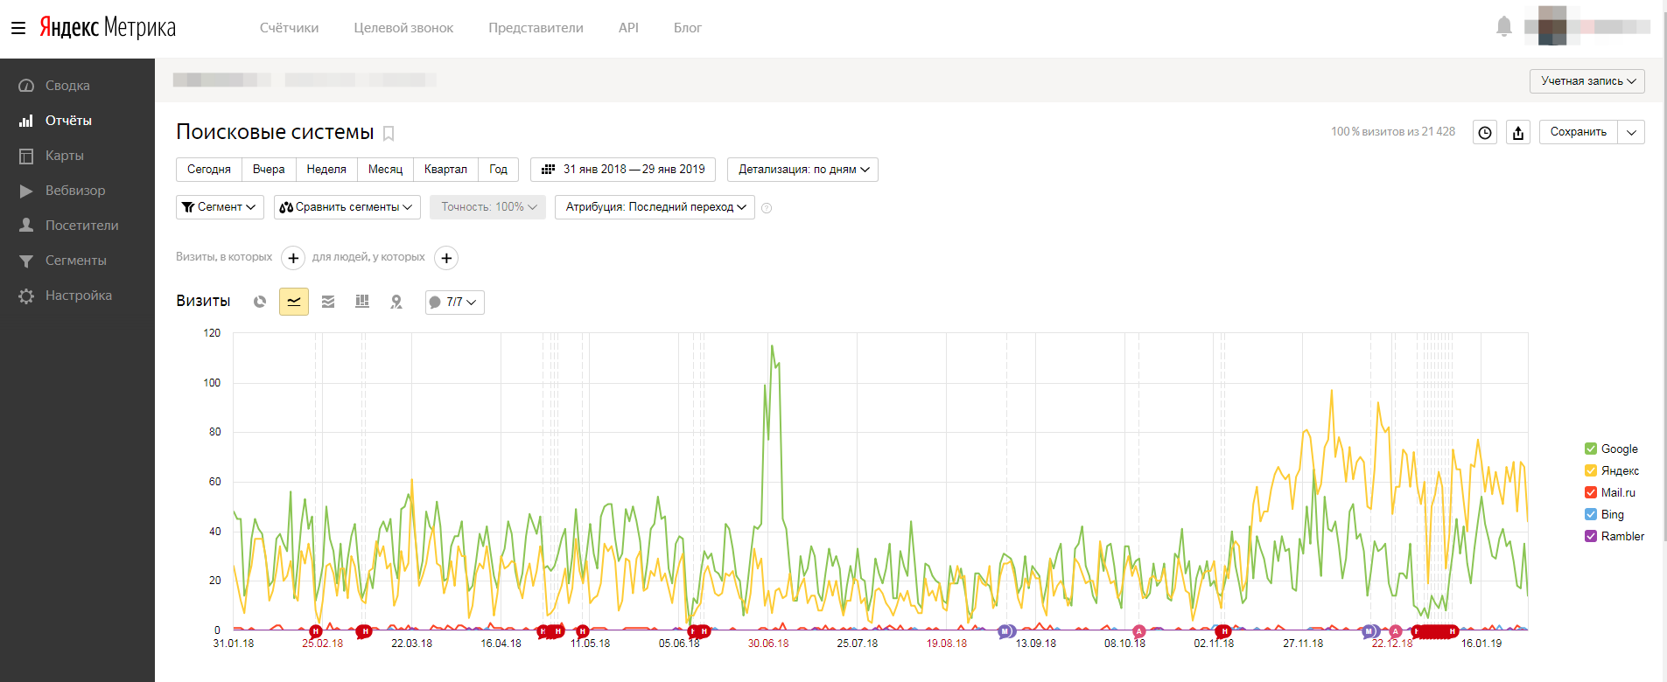Click the Яндекс Метрика logo
The width and height of the screenshot is (1667, 682).
[x=108, y=28]
